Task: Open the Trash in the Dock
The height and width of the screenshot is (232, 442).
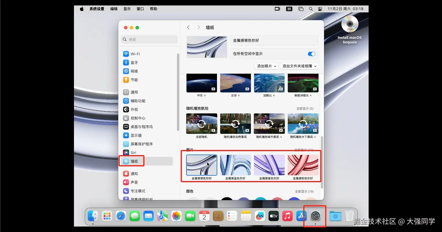Action: coord(349,216)
